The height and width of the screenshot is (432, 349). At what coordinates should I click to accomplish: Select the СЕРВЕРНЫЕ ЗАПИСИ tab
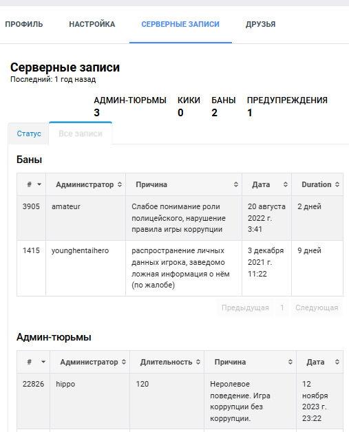[x=180, y=24]
